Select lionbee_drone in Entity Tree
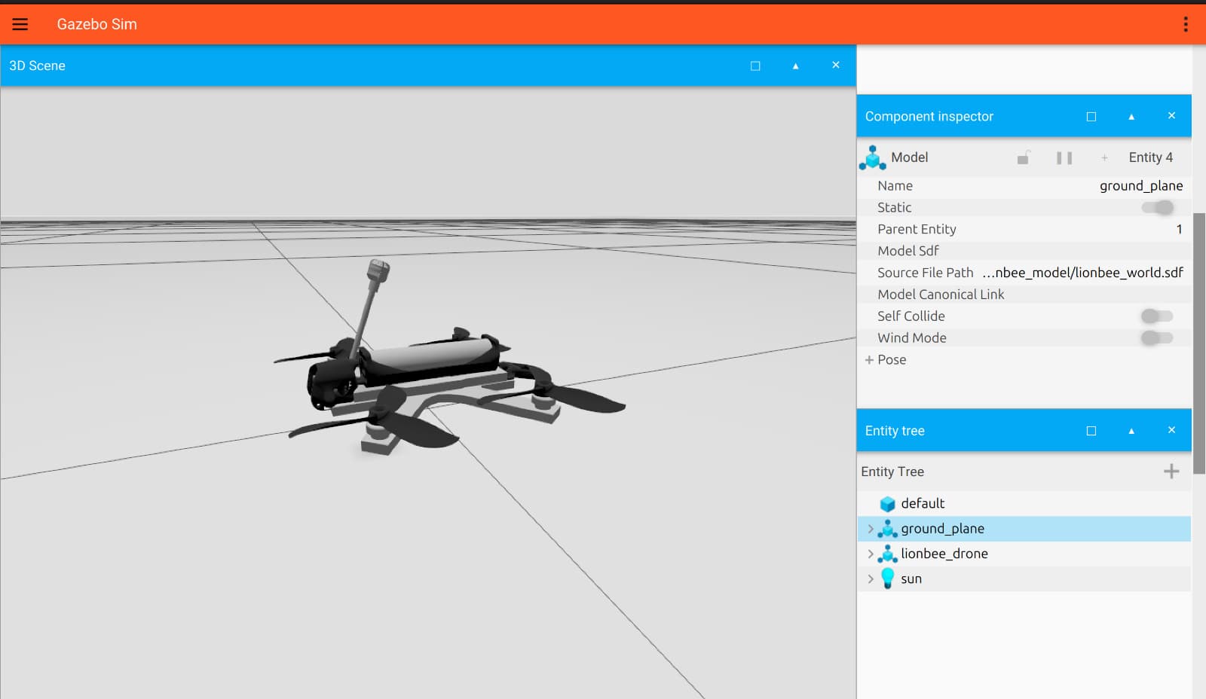This screenshot has height=699, width=1206. click(x=1024, y=554)
